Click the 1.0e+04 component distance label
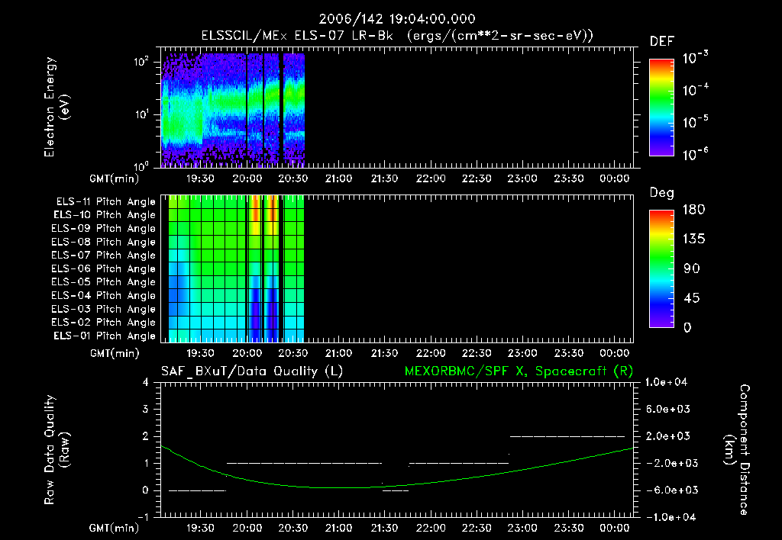The height and width of the screenshot is (540, 782). 666,382
